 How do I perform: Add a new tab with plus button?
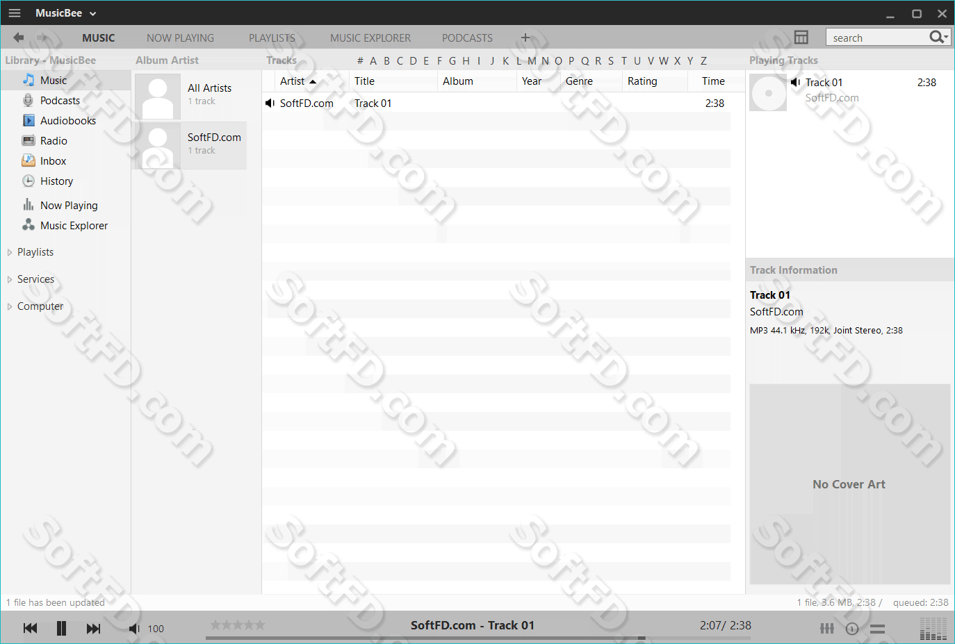click(525, 38)
